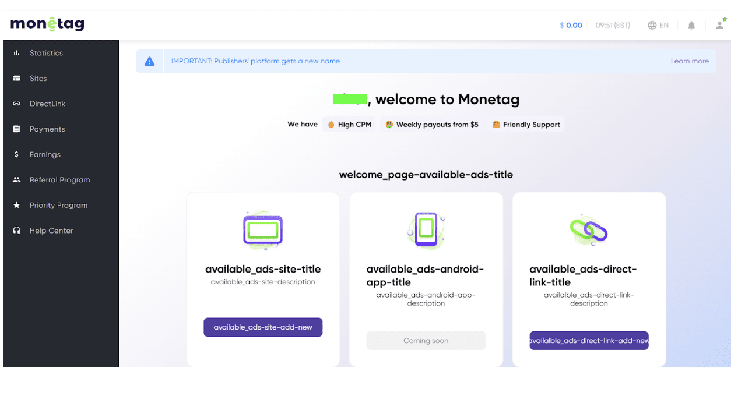Click the Help Center headset icon
The height and width of the screenshot is (396, 752).
click(16, 231)
